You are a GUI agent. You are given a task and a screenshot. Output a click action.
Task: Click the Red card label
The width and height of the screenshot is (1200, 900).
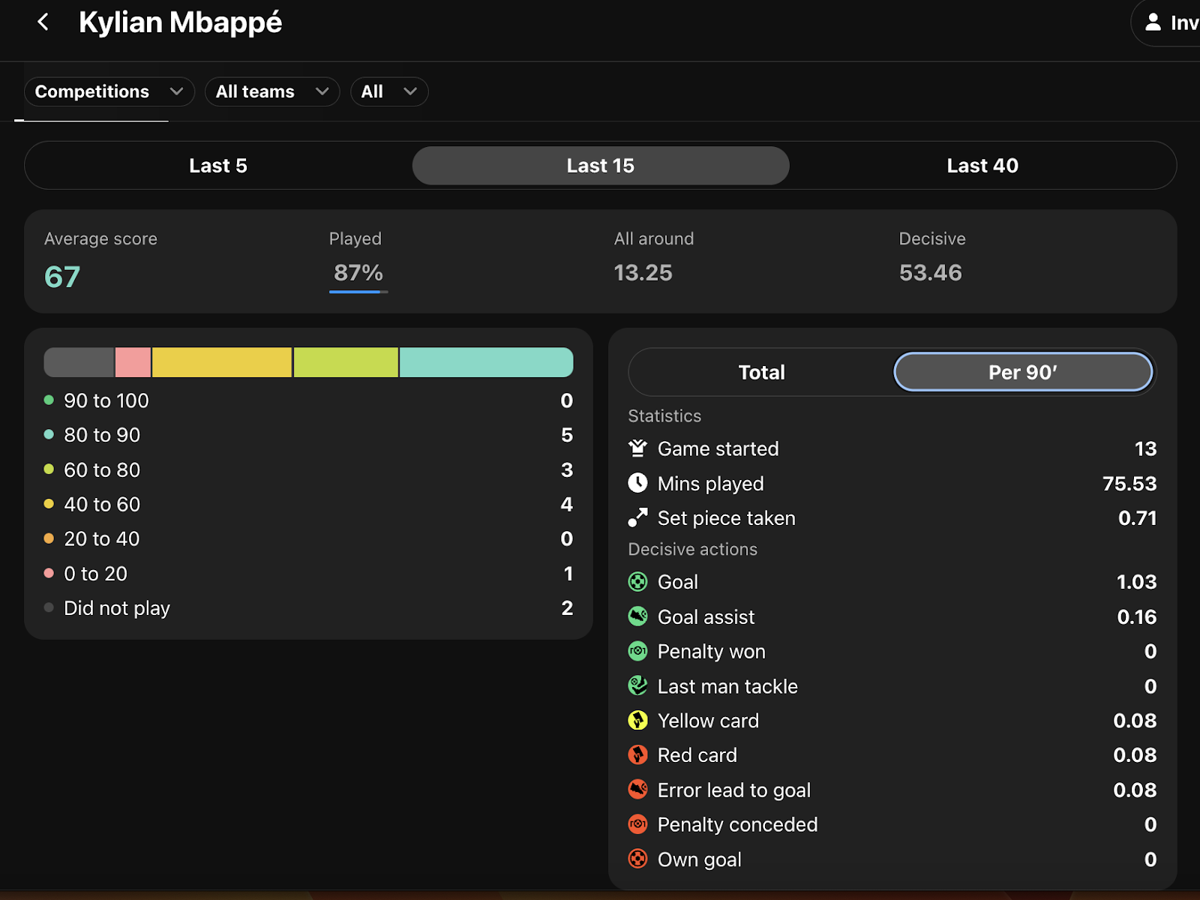[697, 754]
